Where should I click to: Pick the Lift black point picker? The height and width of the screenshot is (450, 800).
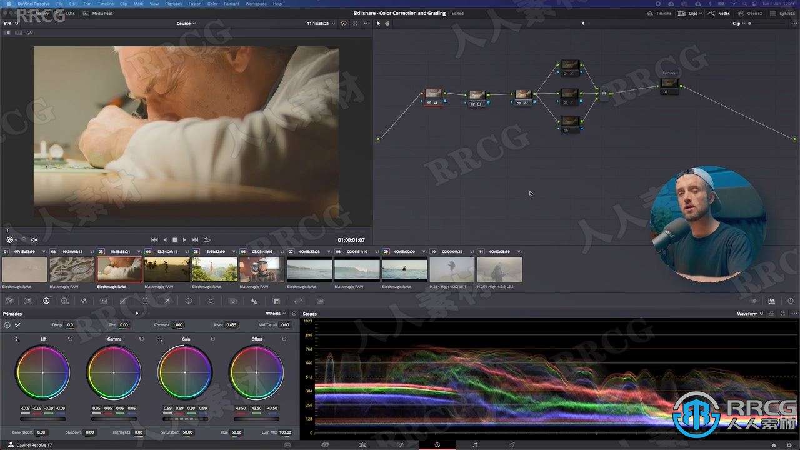(17, 339)
